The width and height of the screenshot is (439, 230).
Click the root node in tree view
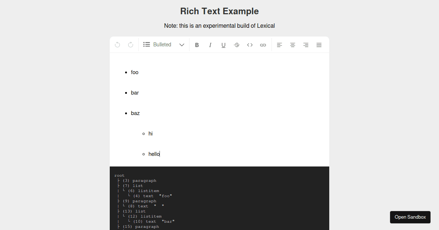[x=119, y=175]
